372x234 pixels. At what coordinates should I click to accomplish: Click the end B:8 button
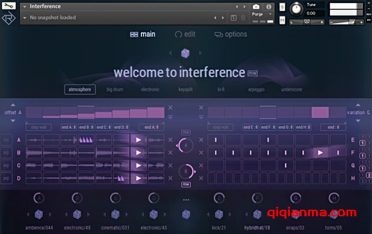pos(86,127)
